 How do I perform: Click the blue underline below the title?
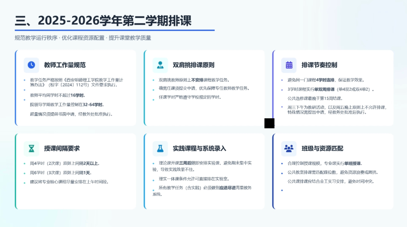tap(114, 30)
